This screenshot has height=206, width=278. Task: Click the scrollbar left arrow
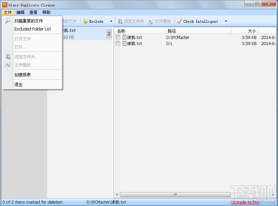click(117, 194)
